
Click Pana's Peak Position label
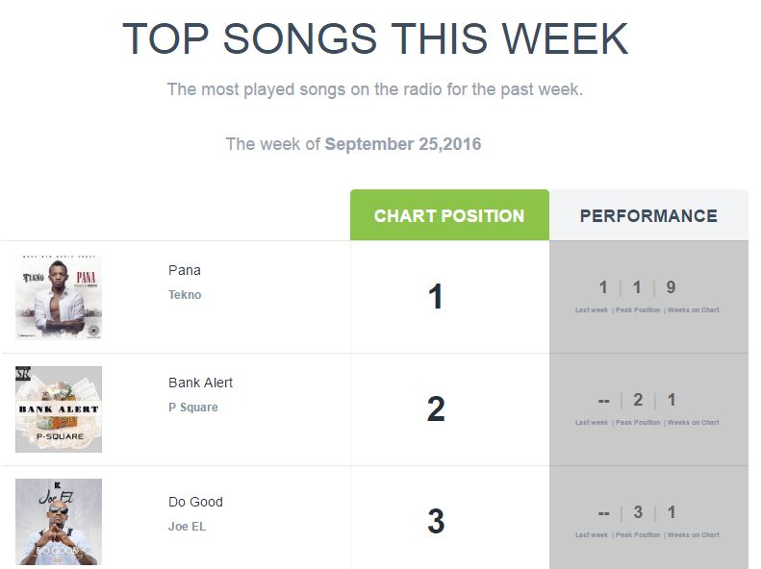click(x=638, y=310)
